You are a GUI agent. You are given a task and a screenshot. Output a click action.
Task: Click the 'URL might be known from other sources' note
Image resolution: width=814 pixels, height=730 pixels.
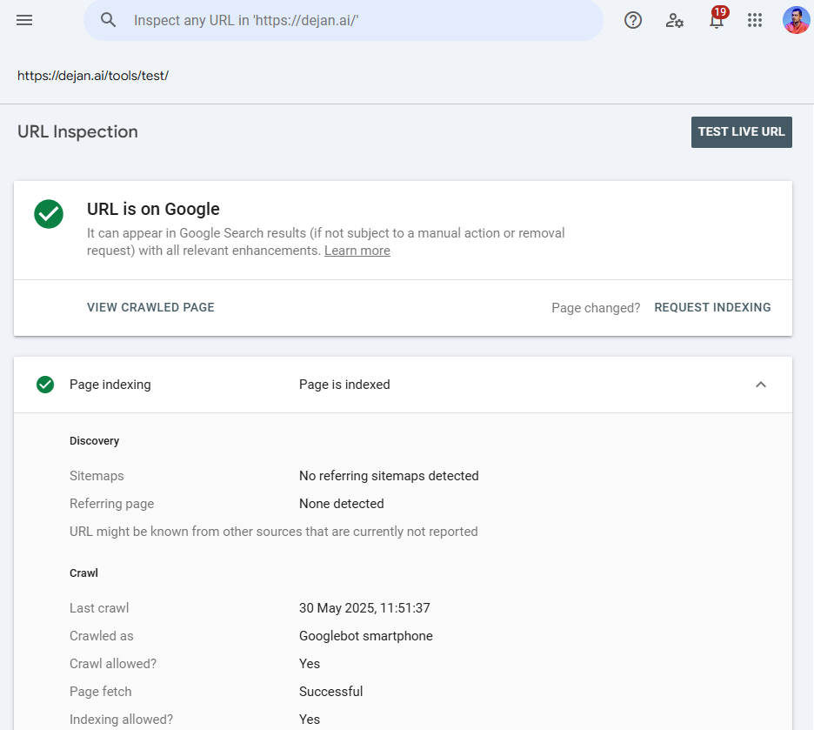[274, 532]
